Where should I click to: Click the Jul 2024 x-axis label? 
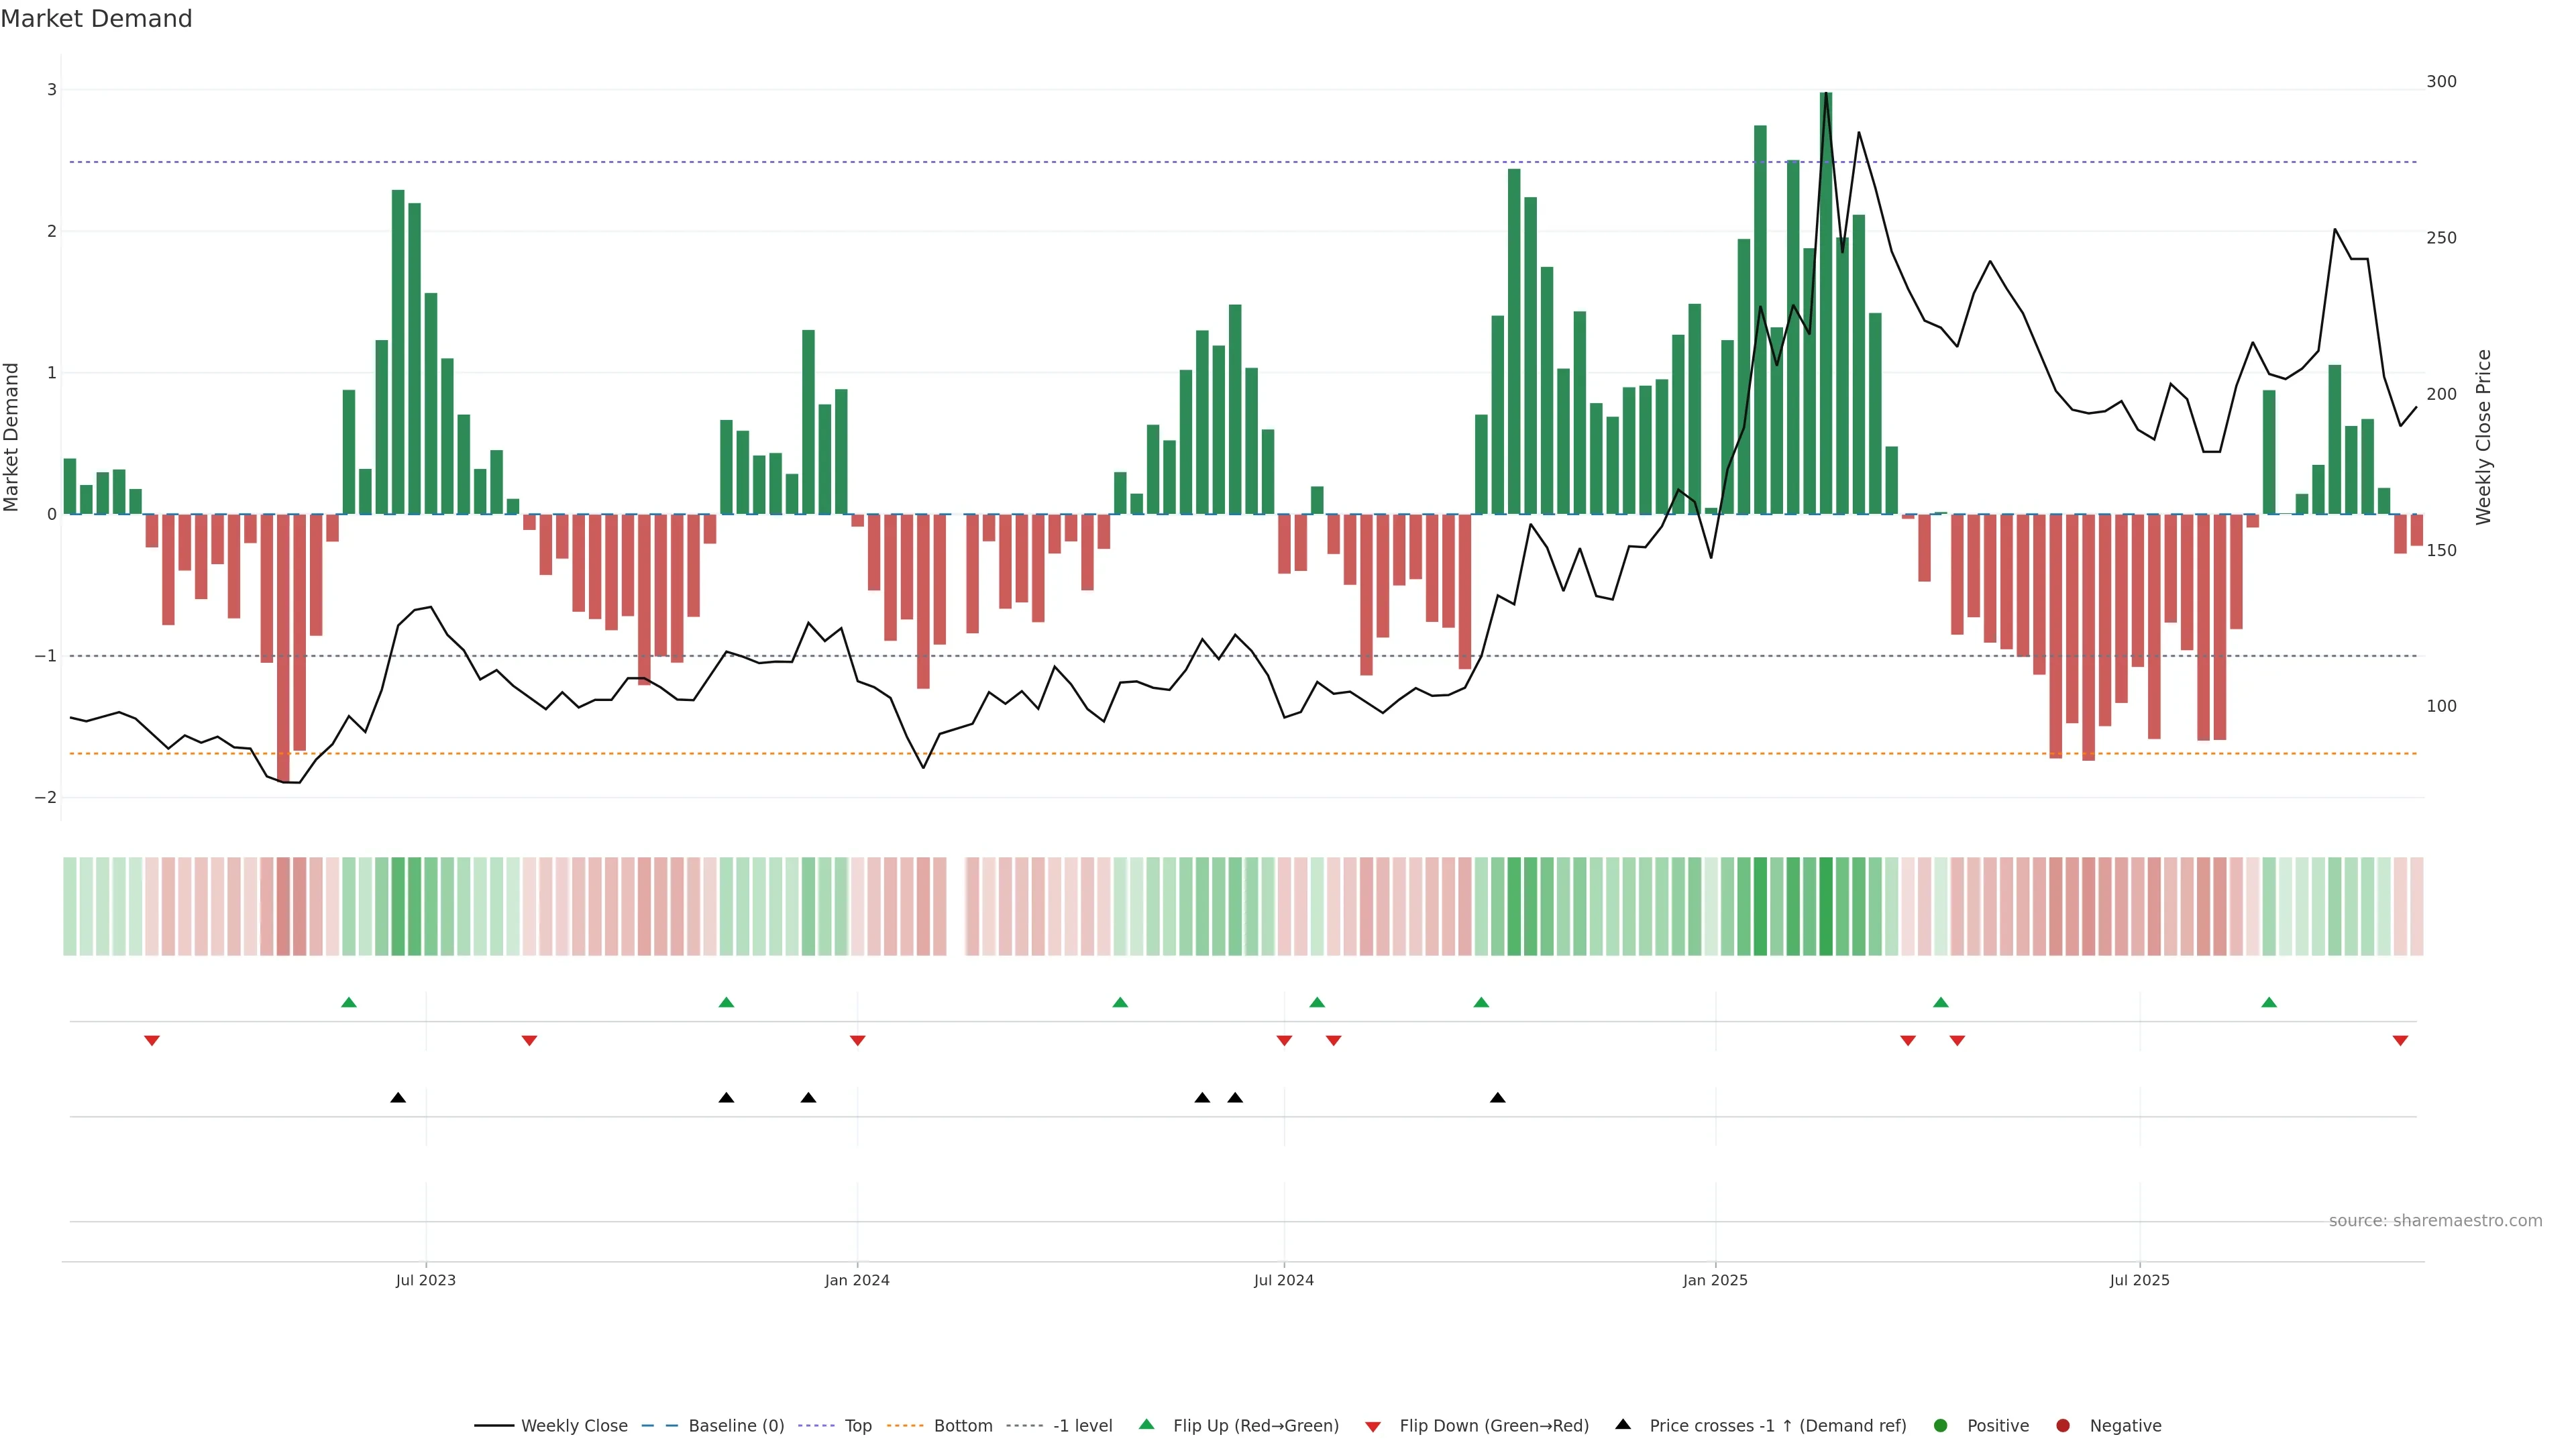click(x=1284, y=1280)
